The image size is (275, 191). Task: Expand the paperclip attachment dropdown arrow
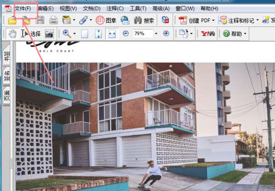[91, 20]
